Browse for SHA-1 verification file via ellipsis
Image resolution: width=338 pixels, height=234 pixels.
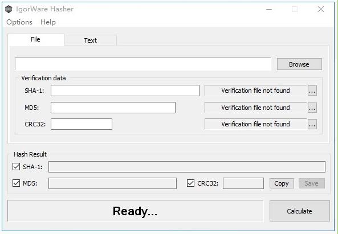(x=312, y=91)
